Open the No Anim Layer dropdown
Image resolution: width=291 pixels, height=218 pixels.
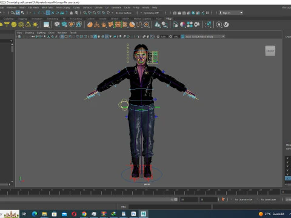(269, 199)
